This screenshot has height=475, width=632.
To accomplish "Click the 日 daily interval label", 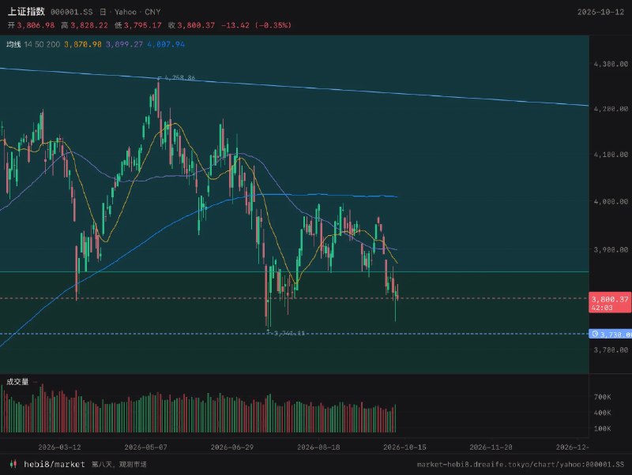I will (103, 12).
